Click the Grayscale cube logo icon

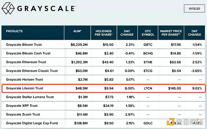(8, 8)
